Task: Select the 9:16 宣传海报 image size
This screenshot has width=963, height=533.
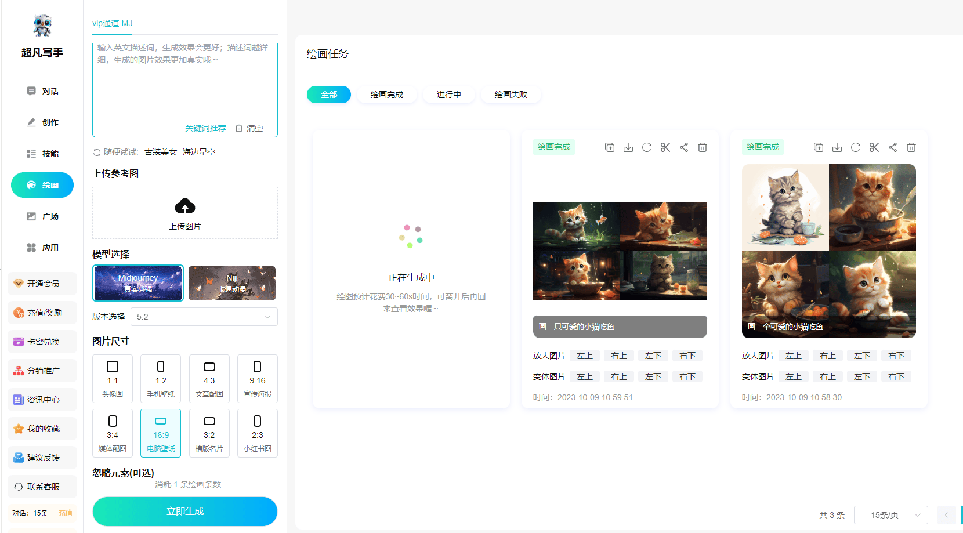Action: pos(257,378)
